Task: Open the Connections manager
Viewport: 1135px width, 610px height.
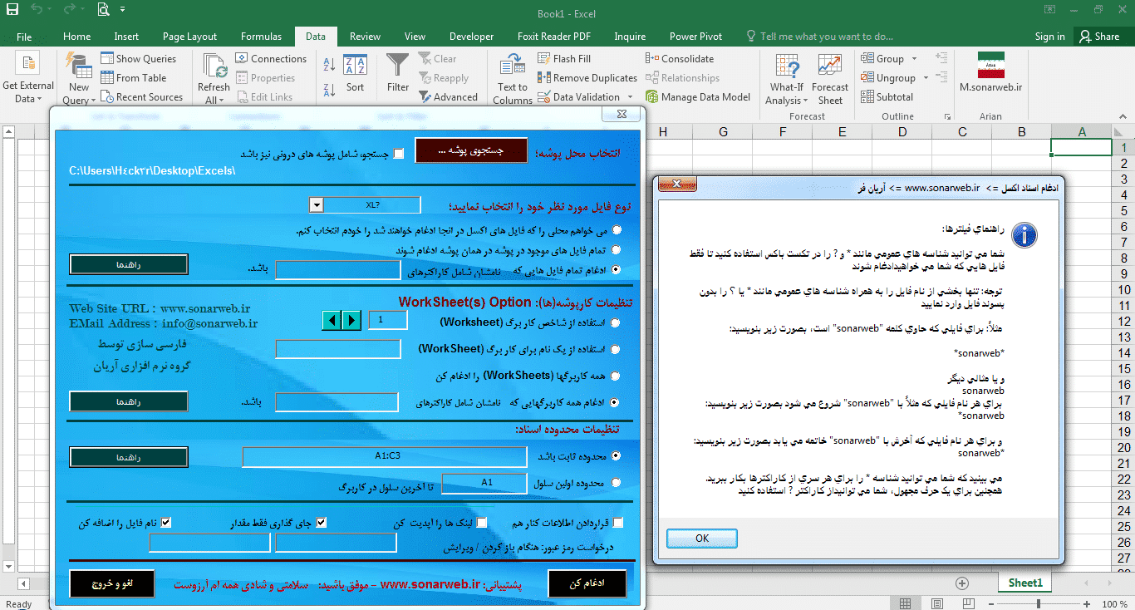Action: pos(271,58)
